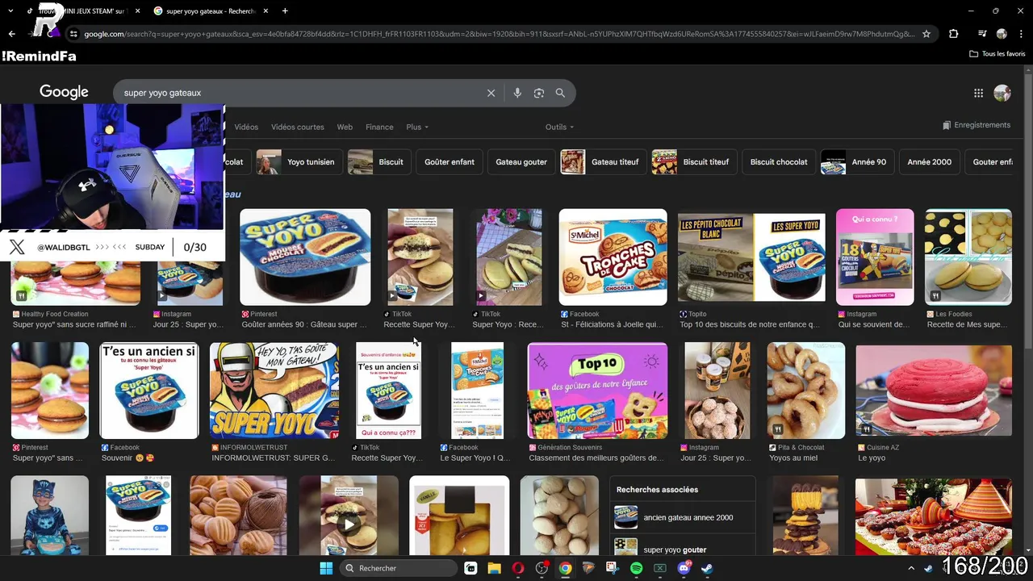Open the three-dot Chrome menu

[1020, 34]
